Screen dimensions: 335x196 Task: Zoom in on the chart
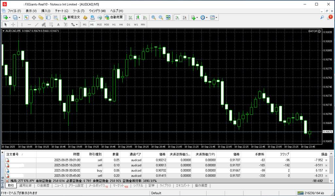(153, 17)
